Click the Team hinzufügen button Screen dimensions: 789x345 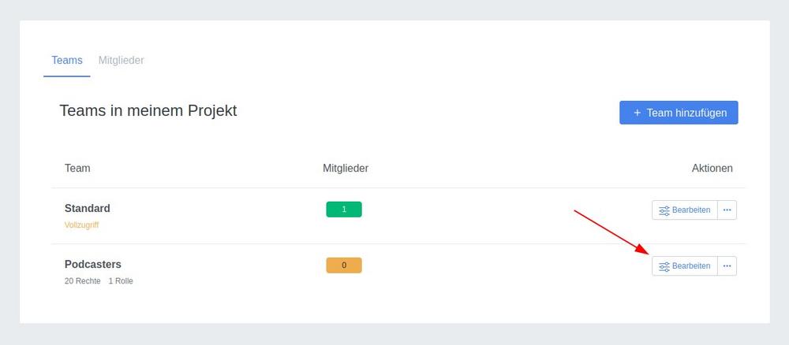click(679, 113)
